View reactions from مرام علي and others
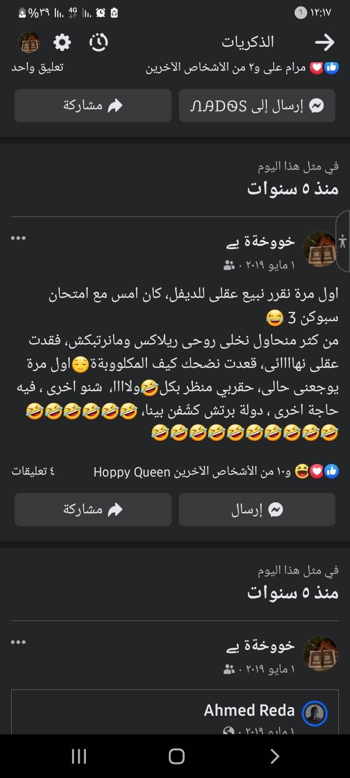Screen dimensions: 350x778 (x=242, y=68)
